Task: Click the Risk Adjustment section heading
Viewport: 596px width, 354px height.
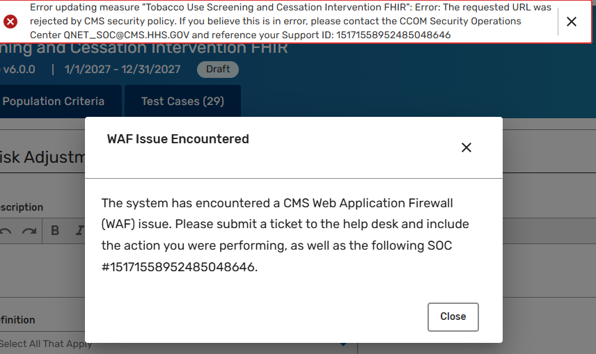Action: click(42, 157)
